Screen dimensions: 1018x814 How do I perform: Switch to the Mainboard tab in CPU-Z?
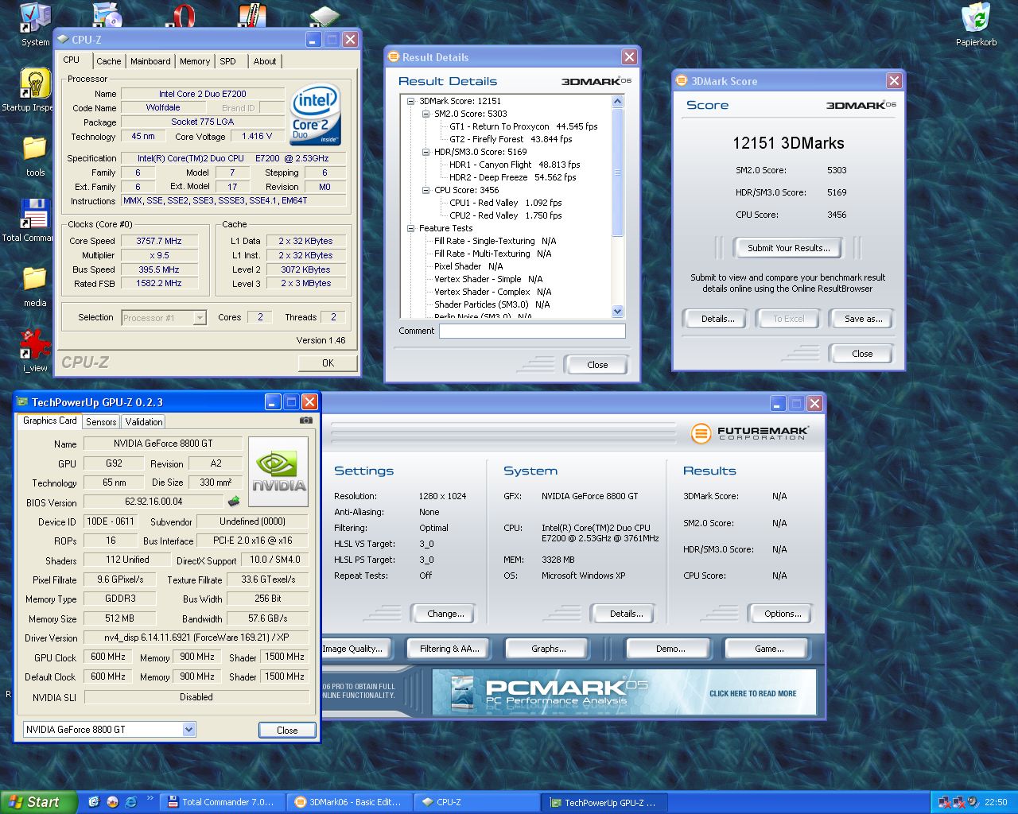150,61
